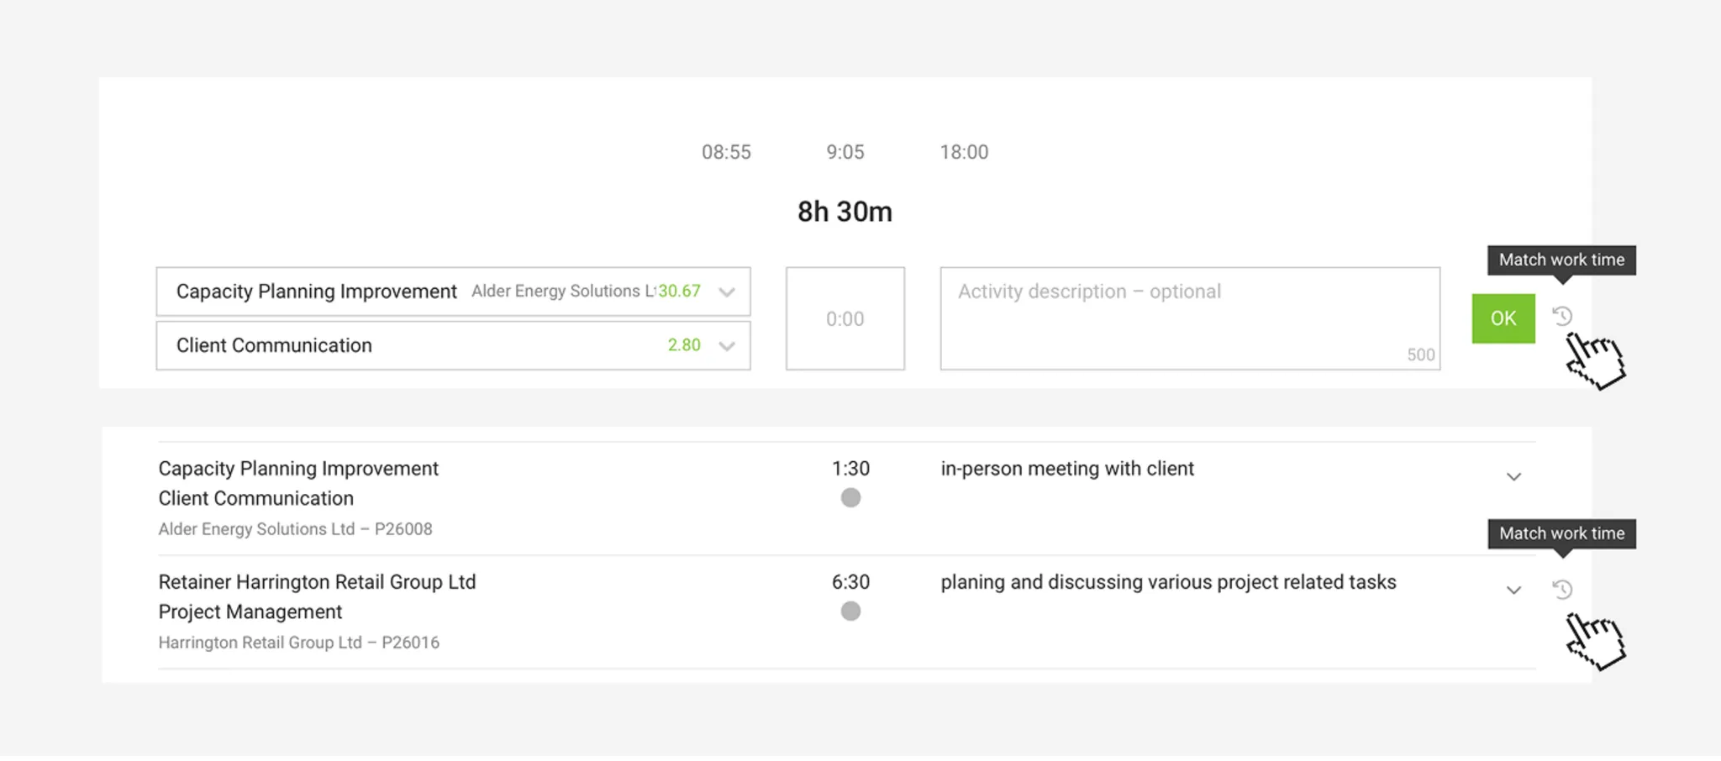Click 'Project Management' task name

(x=250, y=611)
